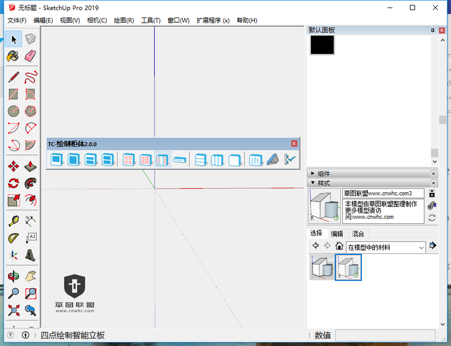Close the TC-绘制柜体2.0.0 toolbar

tap(294, 143)
